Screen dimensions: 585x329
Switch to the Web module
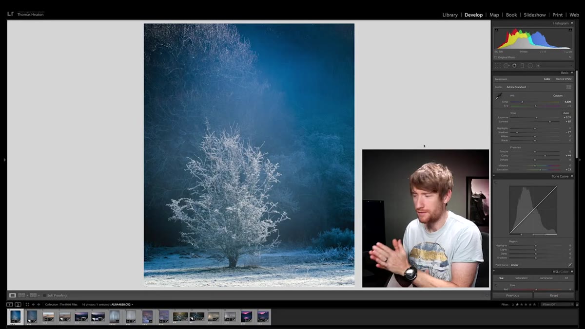pyautogui.click(x=574, y=15)
